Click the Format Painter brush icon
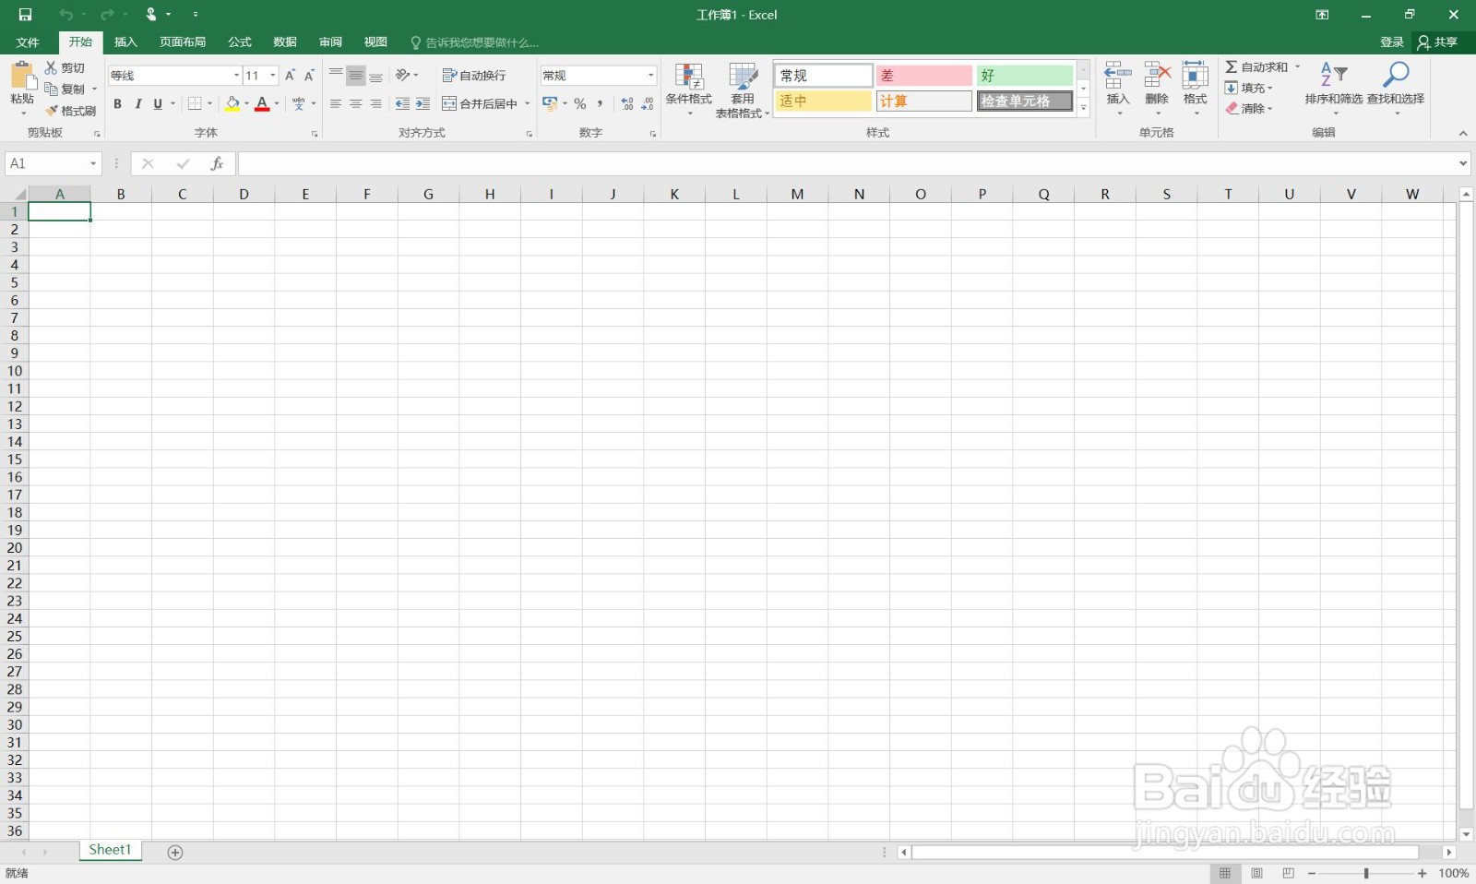Screen dimensions: 1476x884 (x=52, y=111)
